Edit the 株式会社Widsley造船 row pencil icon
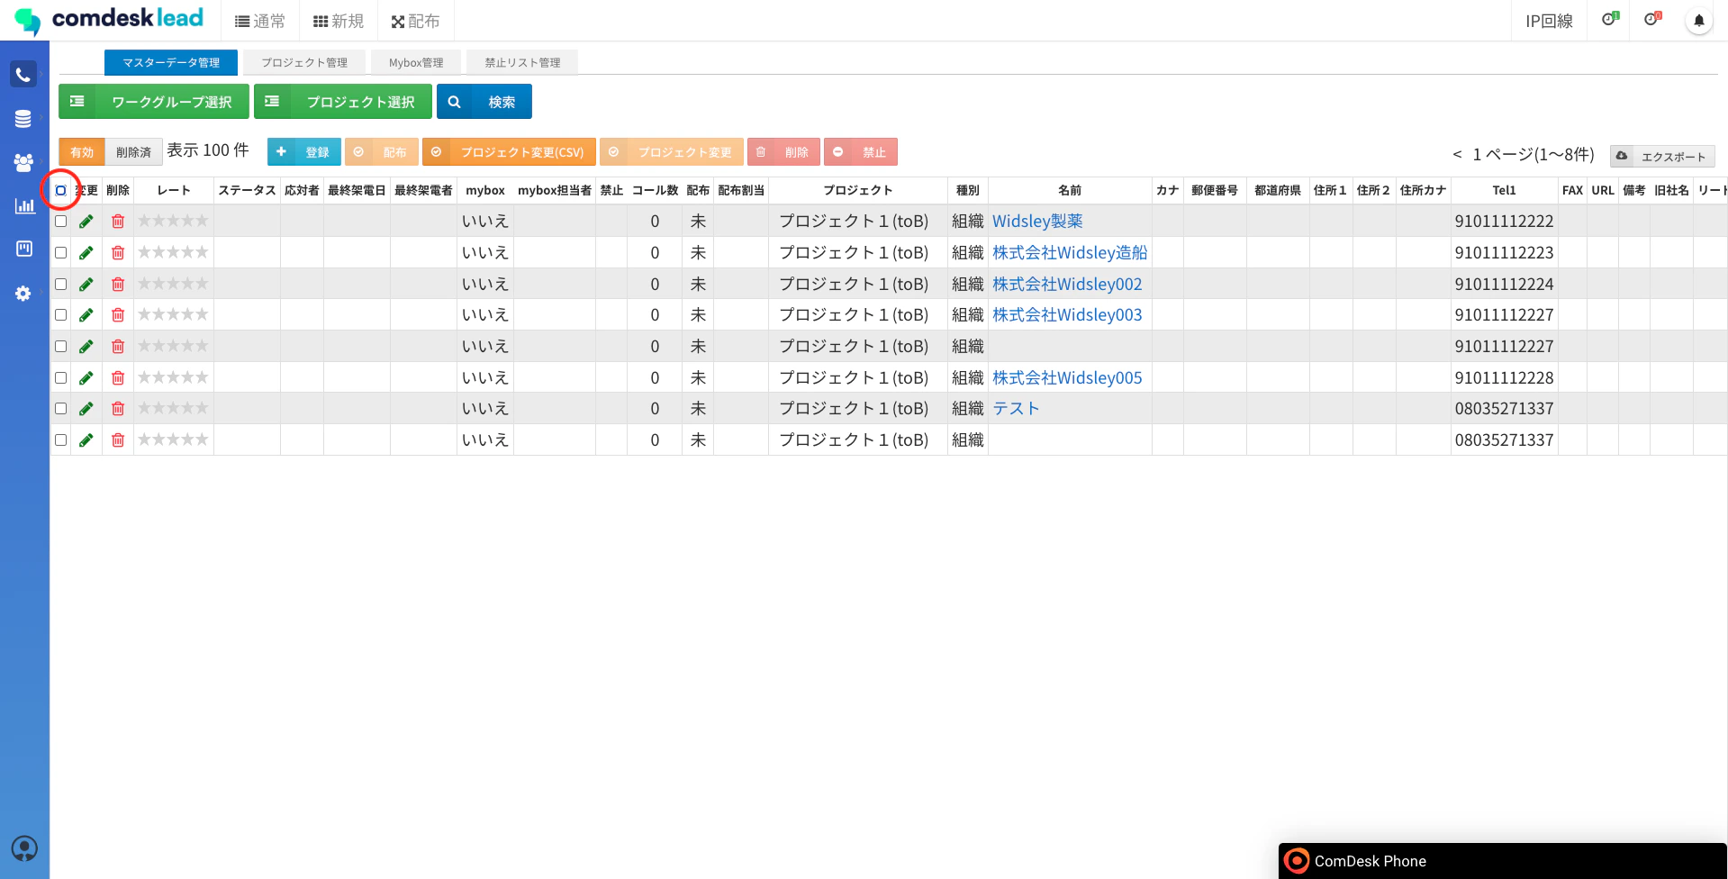1728x879 pixels. tap(86, 253)
